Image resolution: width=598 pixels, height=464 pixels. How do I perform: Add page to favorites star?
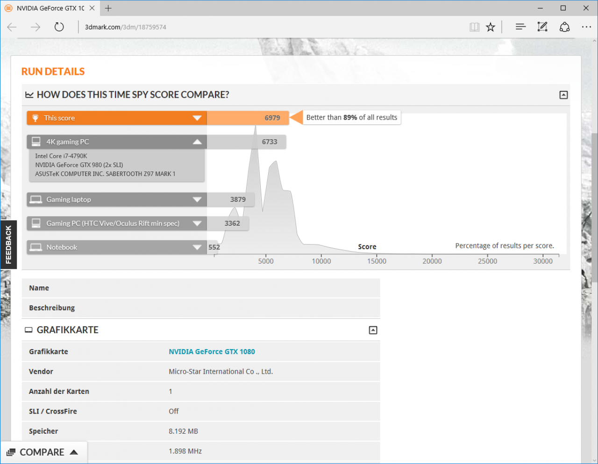click(491, 27)
